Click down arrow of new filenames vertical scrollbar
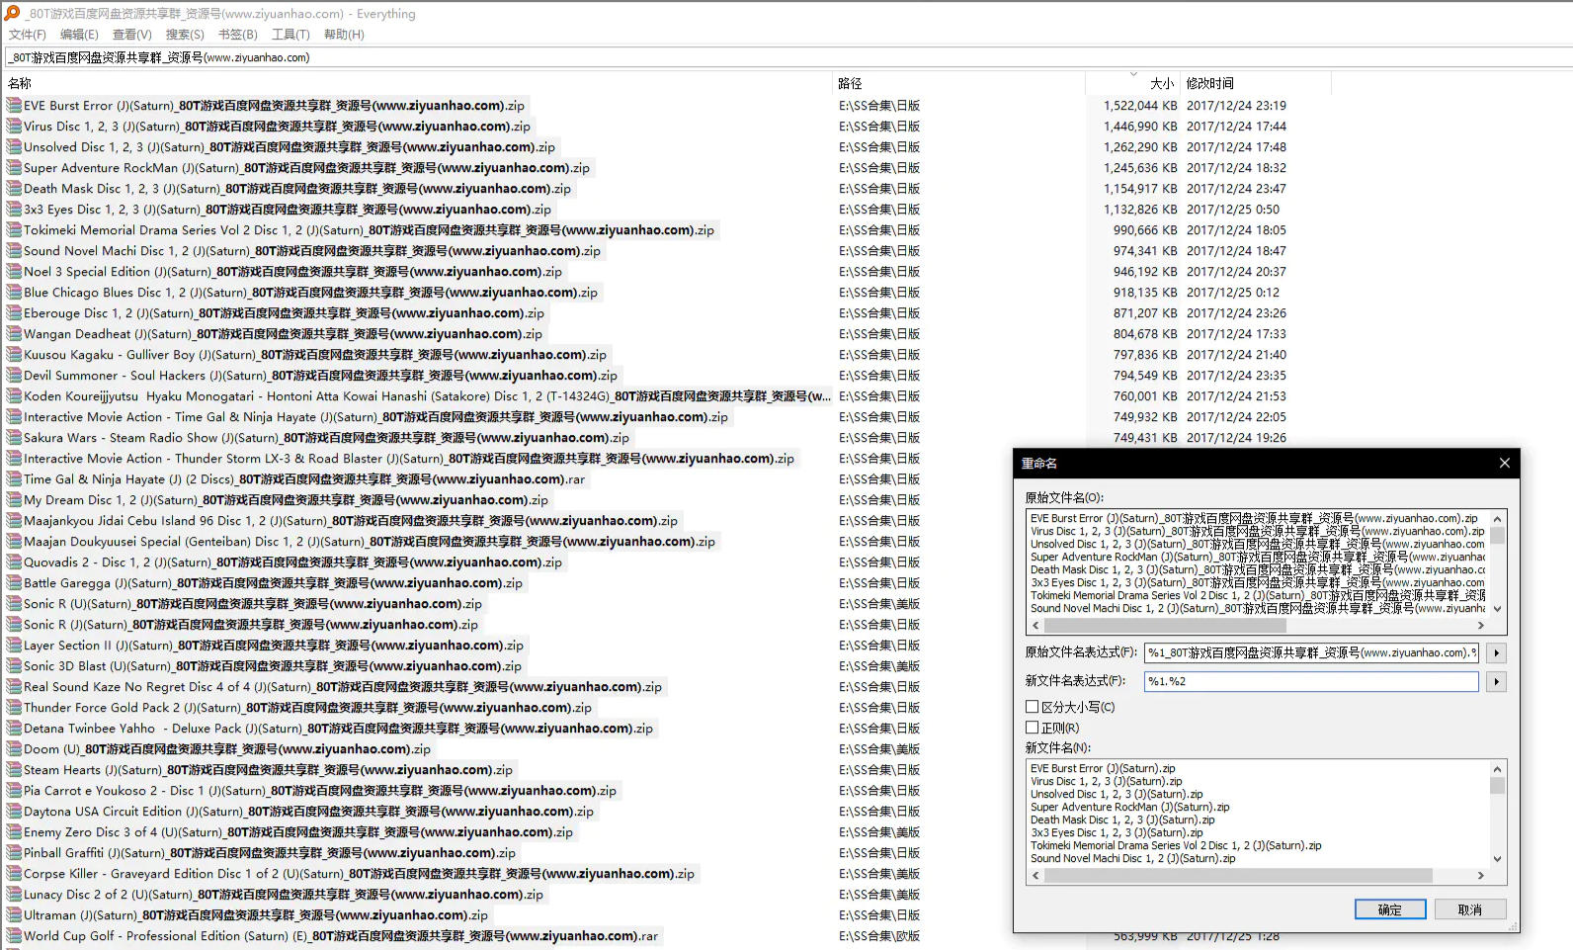This screenshot has height=950, width=1573. pos(1497,859)
